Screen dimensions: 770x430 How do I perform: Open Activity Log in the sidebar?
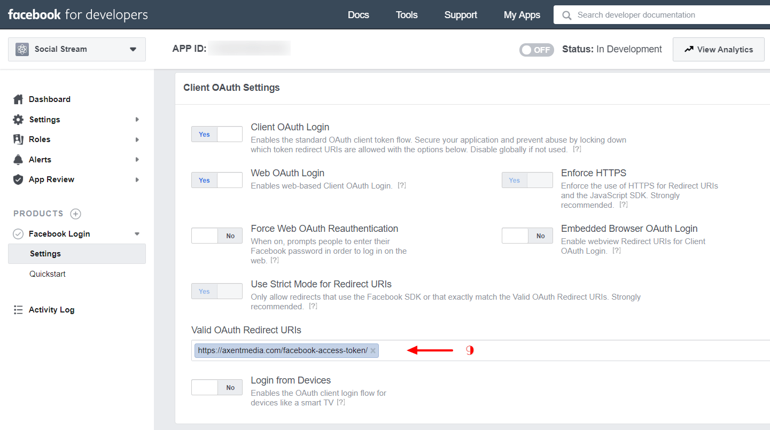(x=52, y=310)
